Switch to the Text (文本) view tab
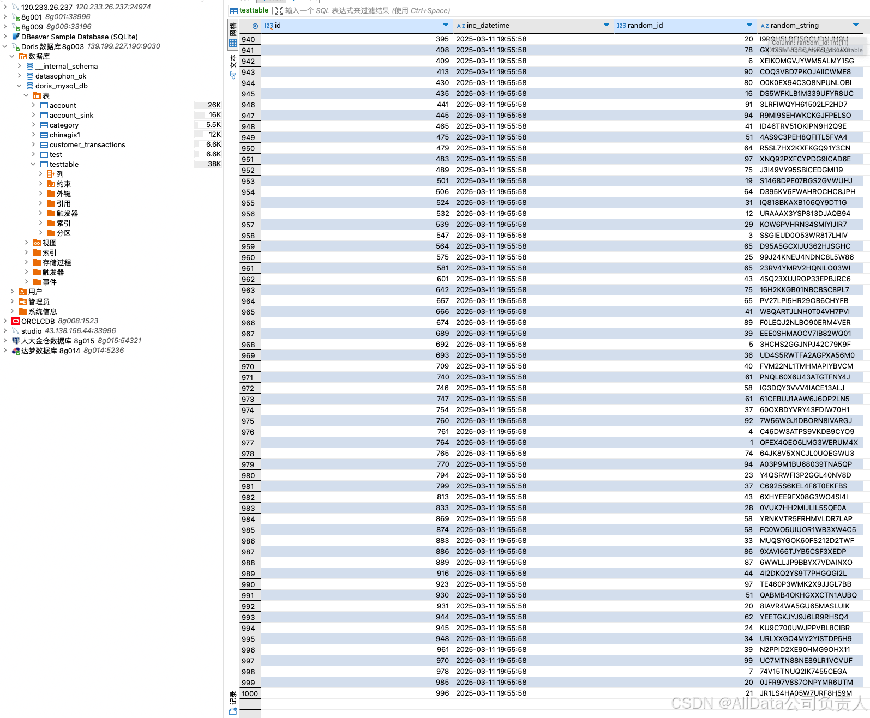The height and width of the screenshot is (718, 870). click(x=233, y=67)
